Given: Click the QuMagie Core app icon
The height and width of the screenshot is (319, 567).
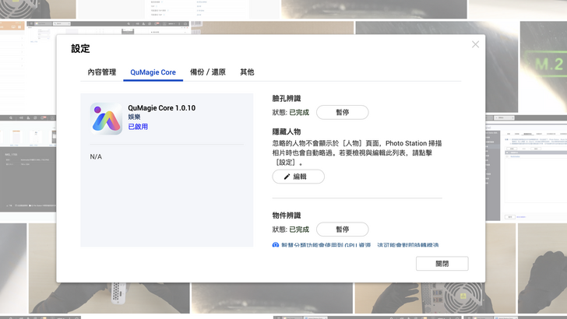Looking at the screenshot, I should pos(105,118).
